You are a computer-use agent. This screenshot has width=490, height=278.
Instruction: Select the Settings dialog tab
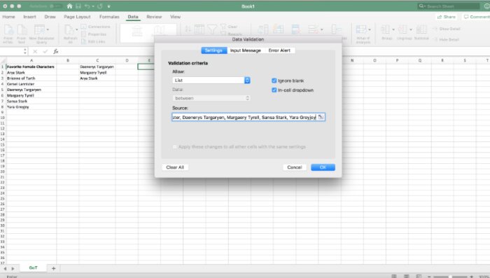pyautogui.click(x=213, y=50)
